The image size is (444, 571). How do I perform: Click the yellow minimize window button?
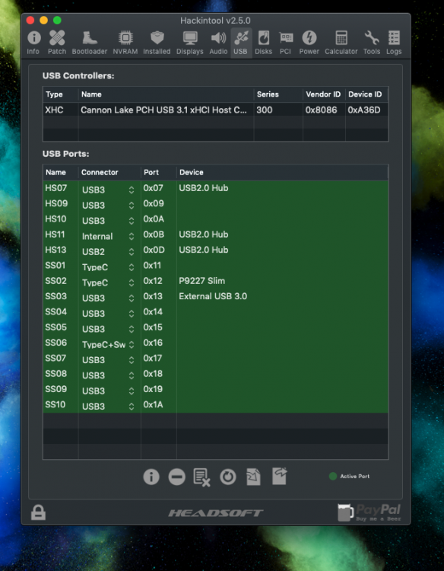coord(43,21)
